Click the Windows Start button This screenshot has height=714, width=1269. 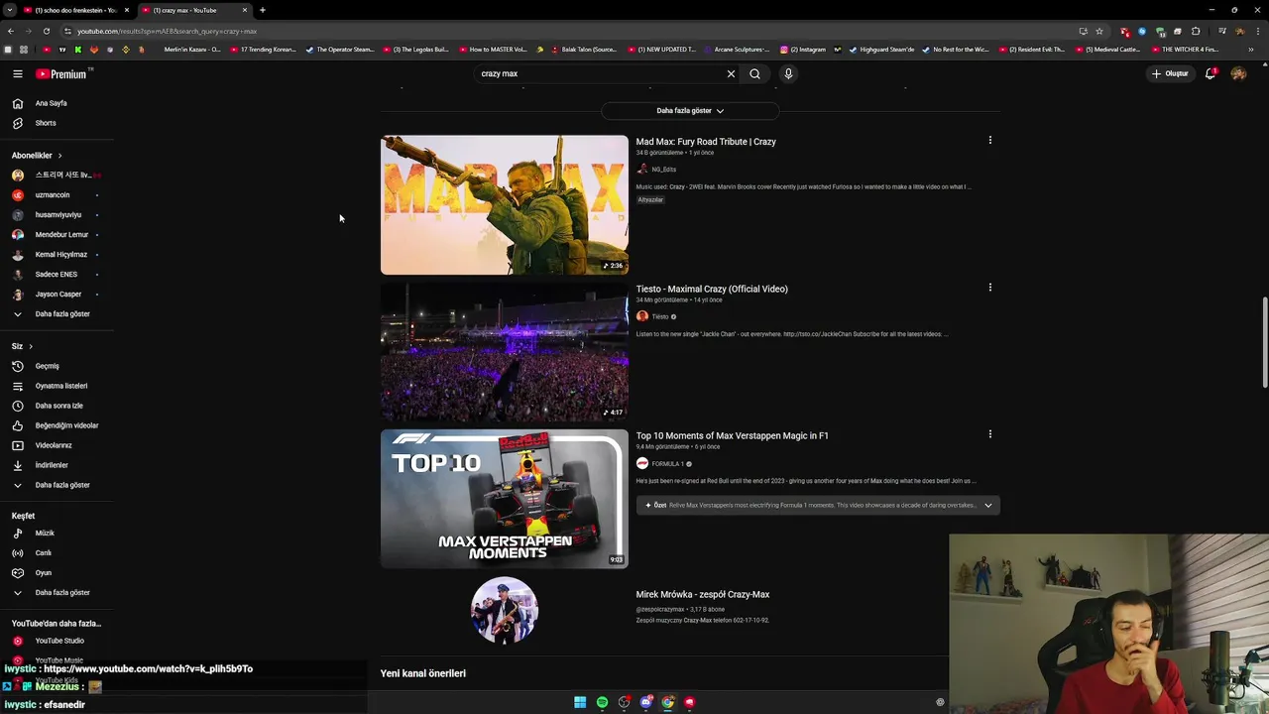pos(580,702)
